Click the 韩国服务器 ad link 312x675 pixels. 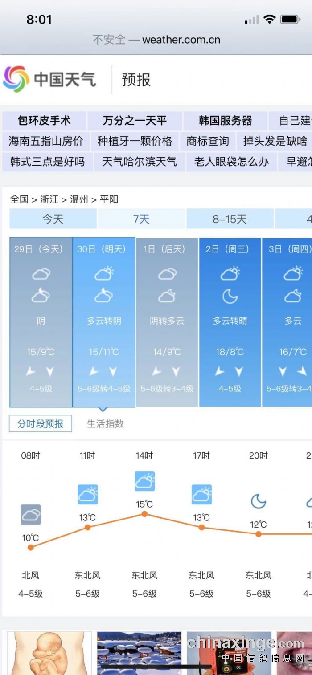pyautogui.click(x=225, y=121)
